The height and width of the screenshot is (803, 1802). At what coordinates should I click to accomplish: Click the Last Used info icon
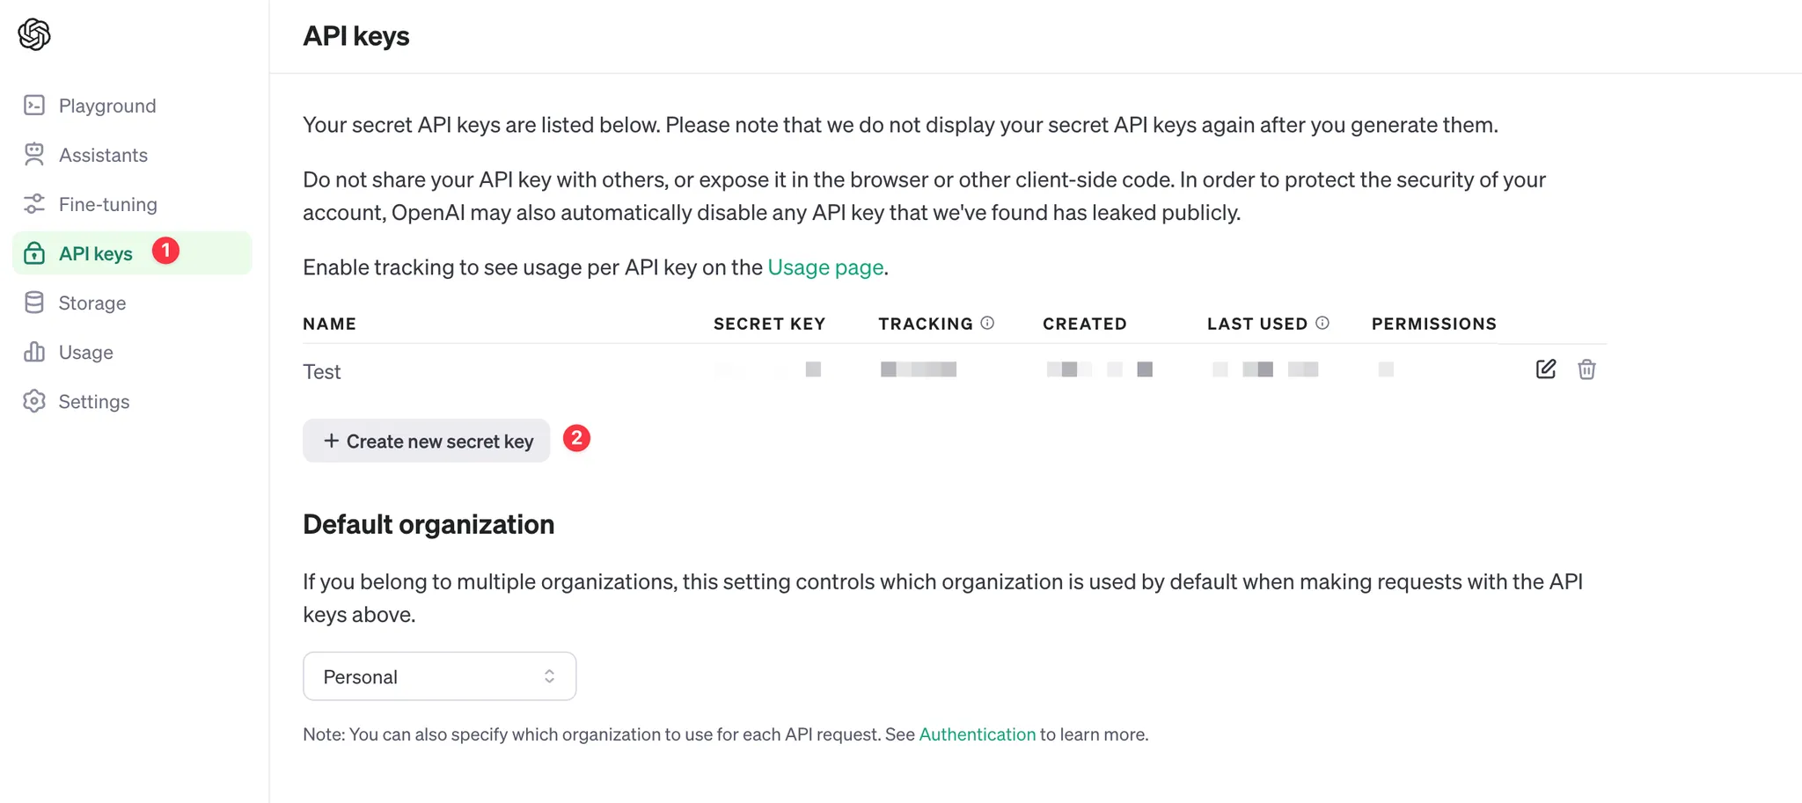(1322, 323)
